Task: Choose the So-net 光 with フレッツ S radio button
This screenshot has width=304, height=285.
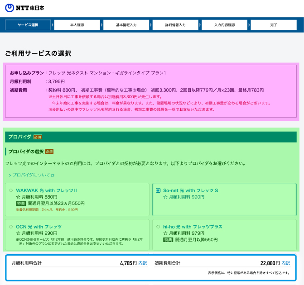Action: tap(158, 190)
